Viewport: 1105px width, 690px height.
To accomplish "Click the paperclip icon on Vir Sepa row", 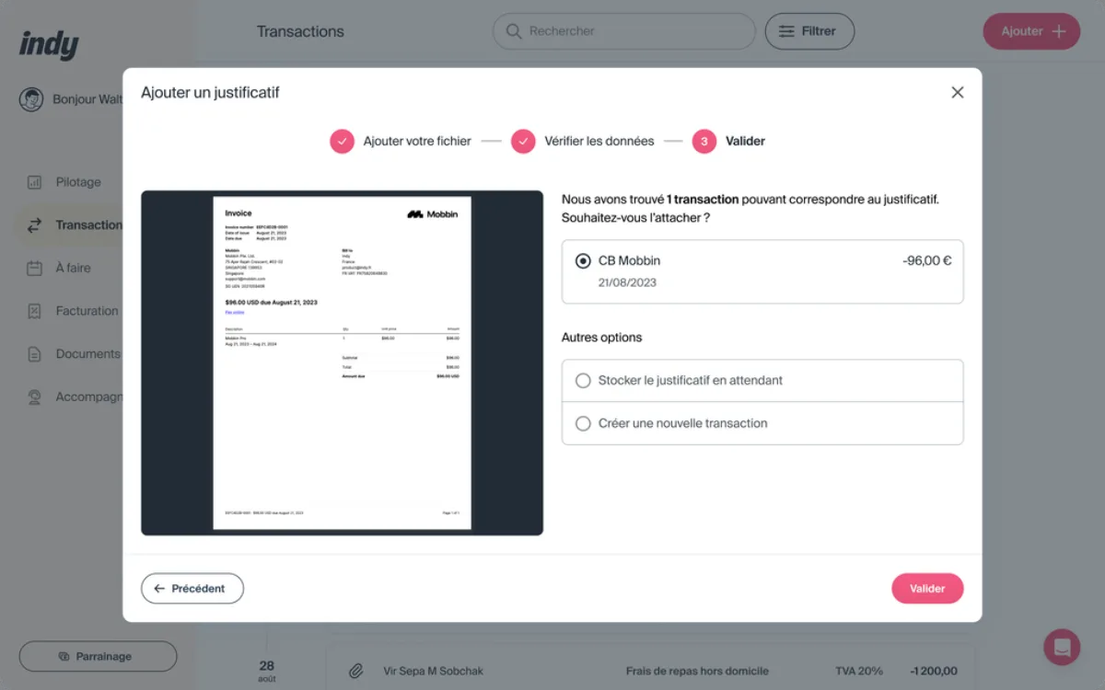I will 355,672.
